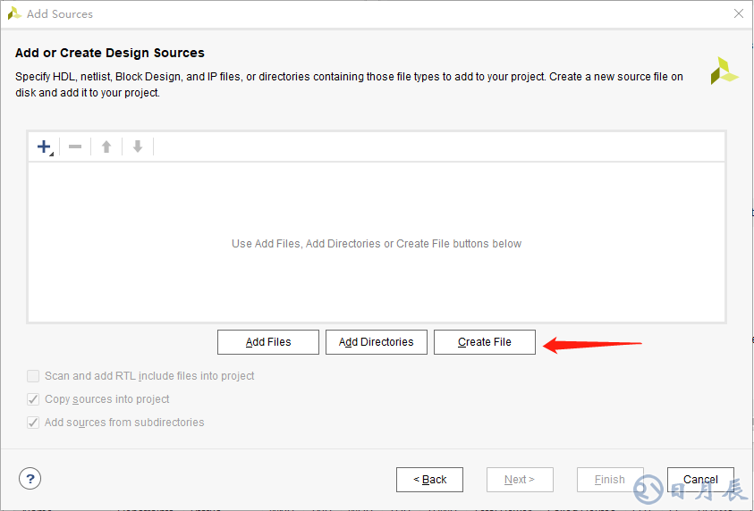Uncheck Add sources from subdirectories

pyautogui.click(x=33, y=423)
